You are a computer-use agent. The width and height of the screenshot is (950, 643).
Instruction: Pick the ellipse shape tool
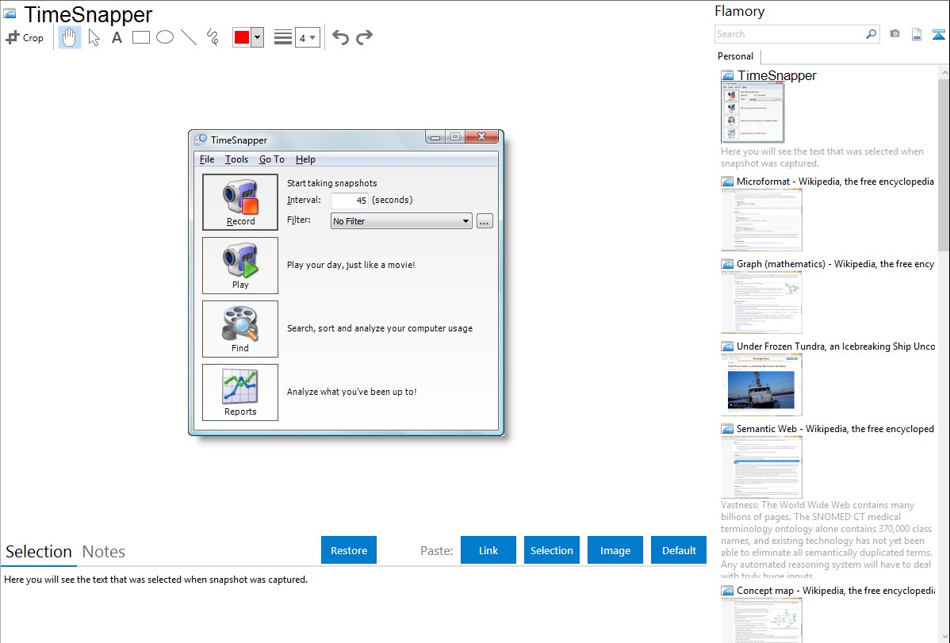165,37
